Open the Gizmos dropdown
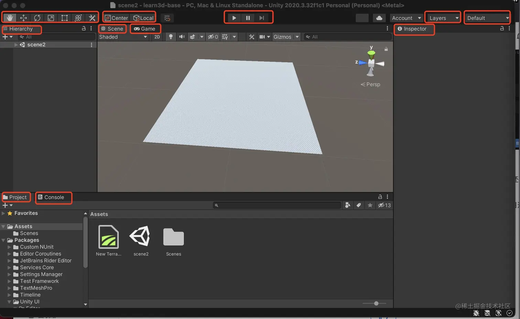This screenshot has height=319, width=520. pyautogui.click(x=286, y=37)
